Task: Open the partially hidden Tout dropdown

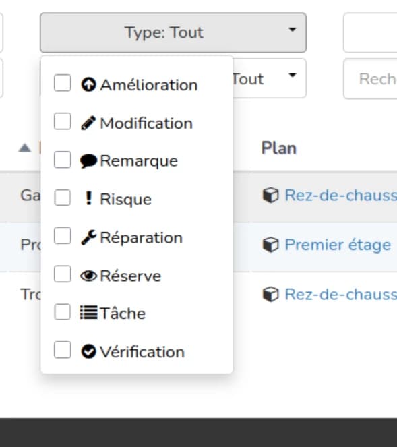Action: pyautogui.click(x=270, y=78)
